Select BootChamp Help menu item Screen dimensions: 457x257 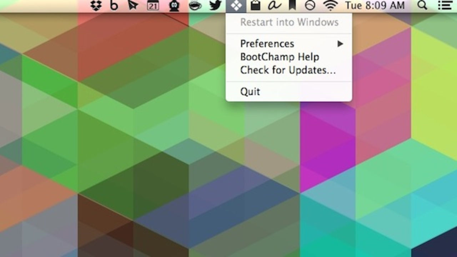(x=280, y=57)
